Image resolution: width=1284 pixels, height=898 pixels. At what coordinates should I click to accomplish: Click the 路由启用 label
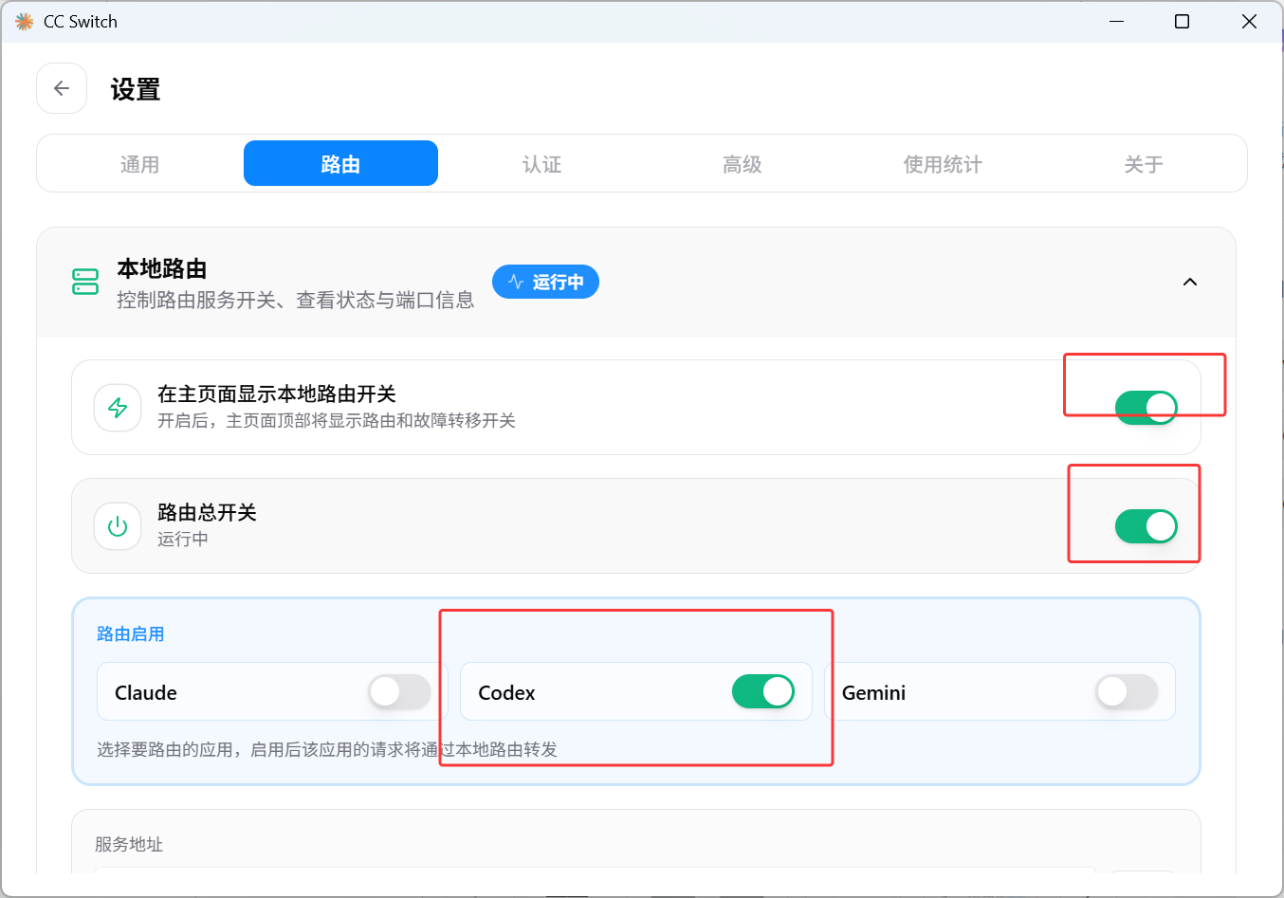(131, 634)
